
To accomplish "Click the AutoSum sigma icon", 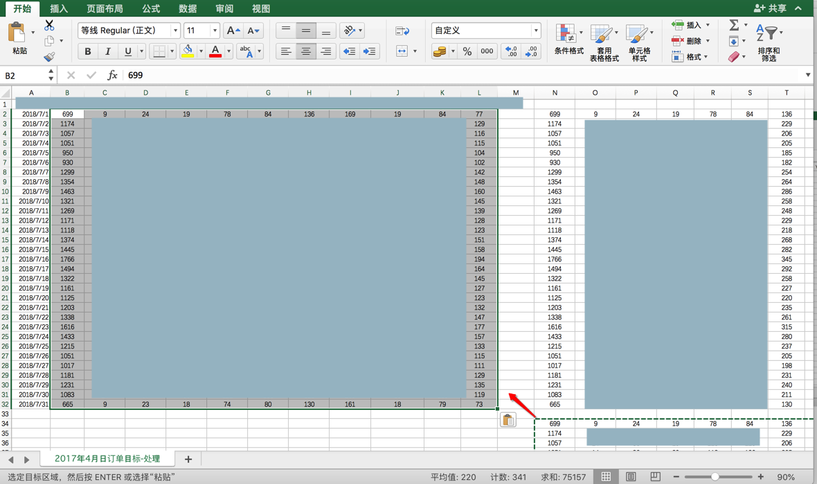I will tap(734, 25).
